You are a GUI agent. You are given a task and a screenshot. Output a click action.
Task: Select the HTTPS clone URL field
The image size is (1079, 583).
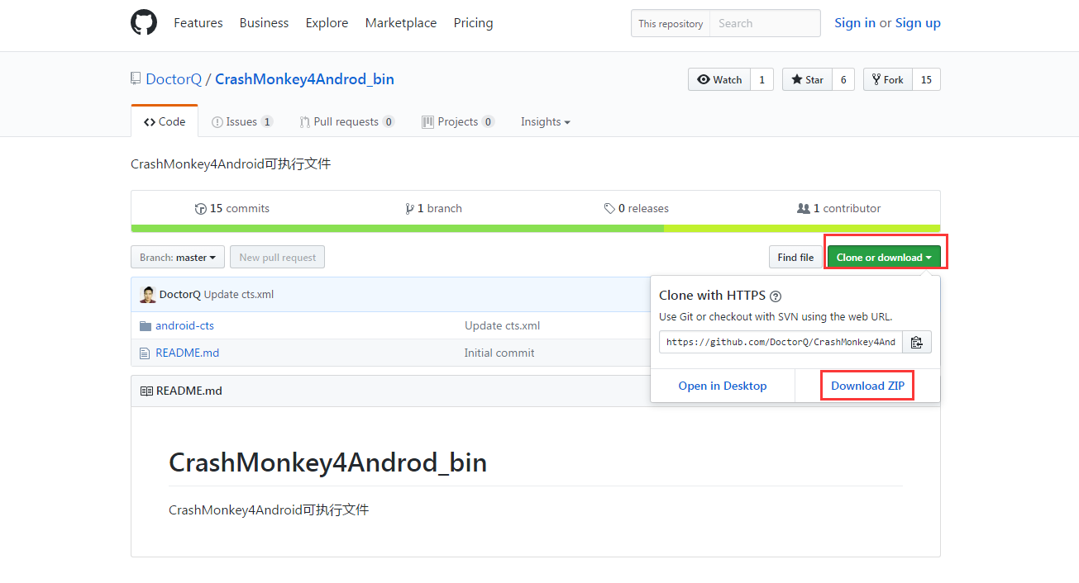click(781, 342)
